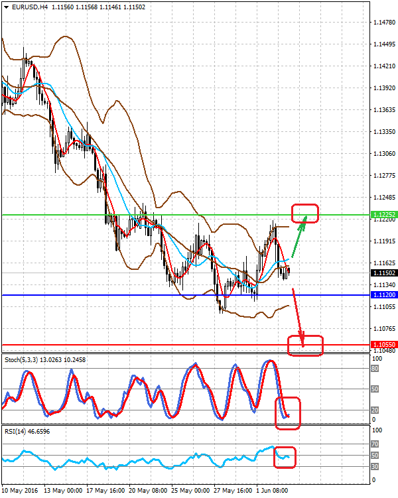Click the RSI level 30 label

click(375, 467)
